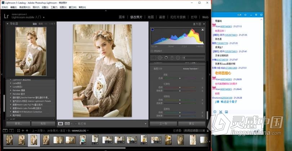Expand the Luna预设 preset folder
292x151 pixels.
tap(10, 83)
